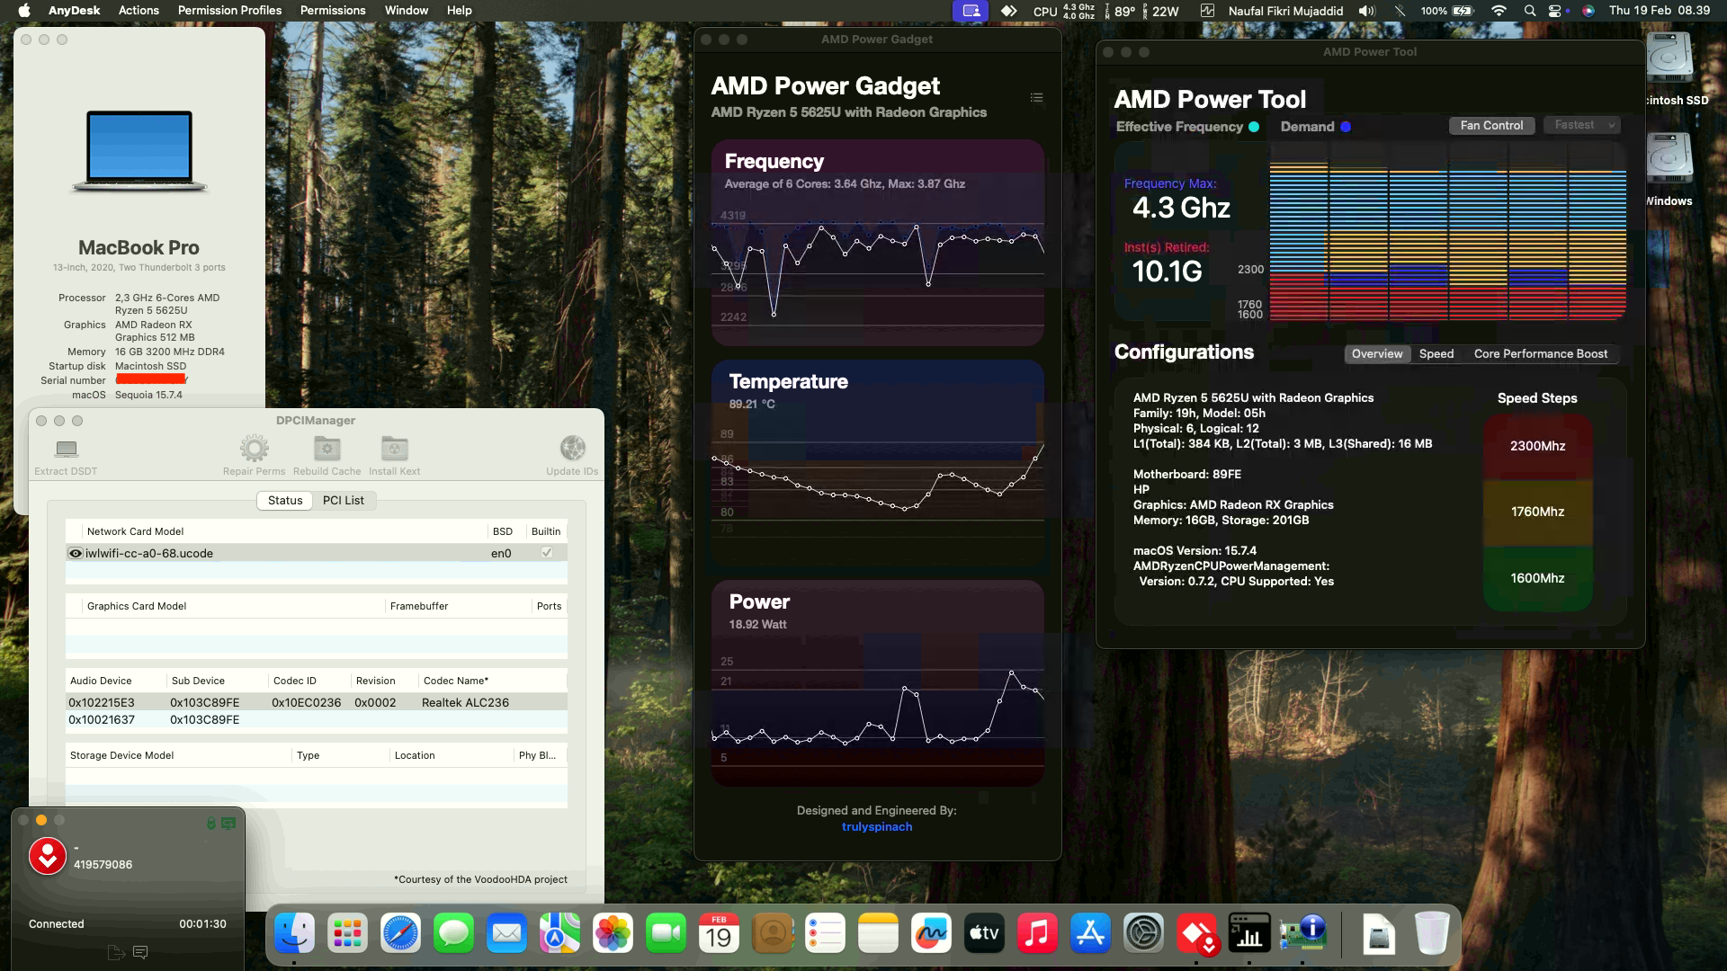Click the activity graph menu bar icon
This screenshot has width=1727, height=971.
1207,11
